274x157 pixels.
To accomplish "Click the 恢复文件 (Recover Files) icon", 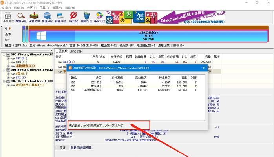I will click(35, 16).
